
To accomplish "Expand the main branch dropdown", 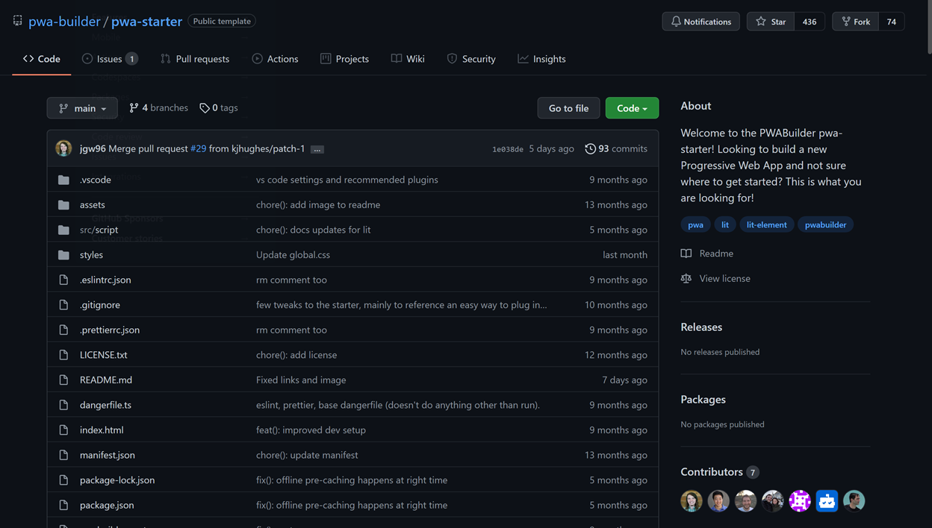I will click(82, 108).
